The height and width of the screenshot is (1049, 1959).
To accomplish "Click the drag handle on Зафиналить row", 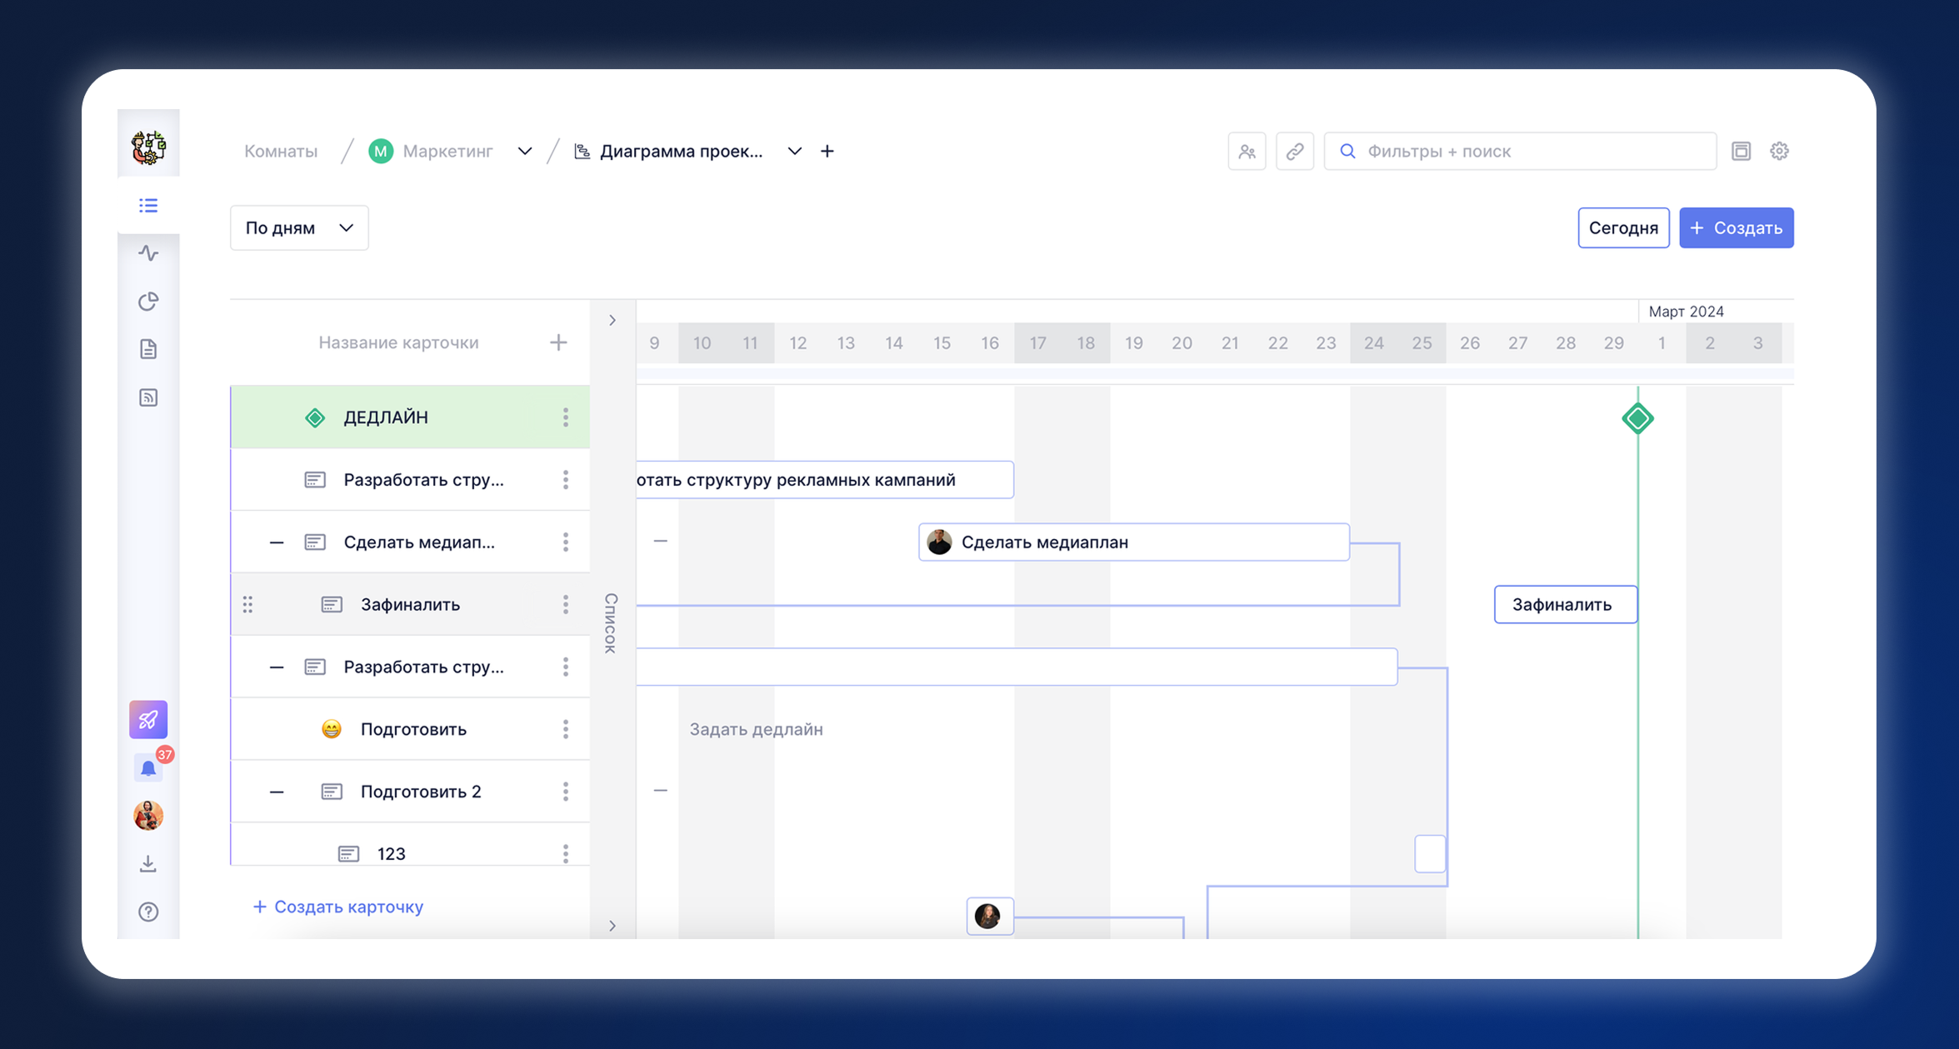I will [x=247, y=605].
